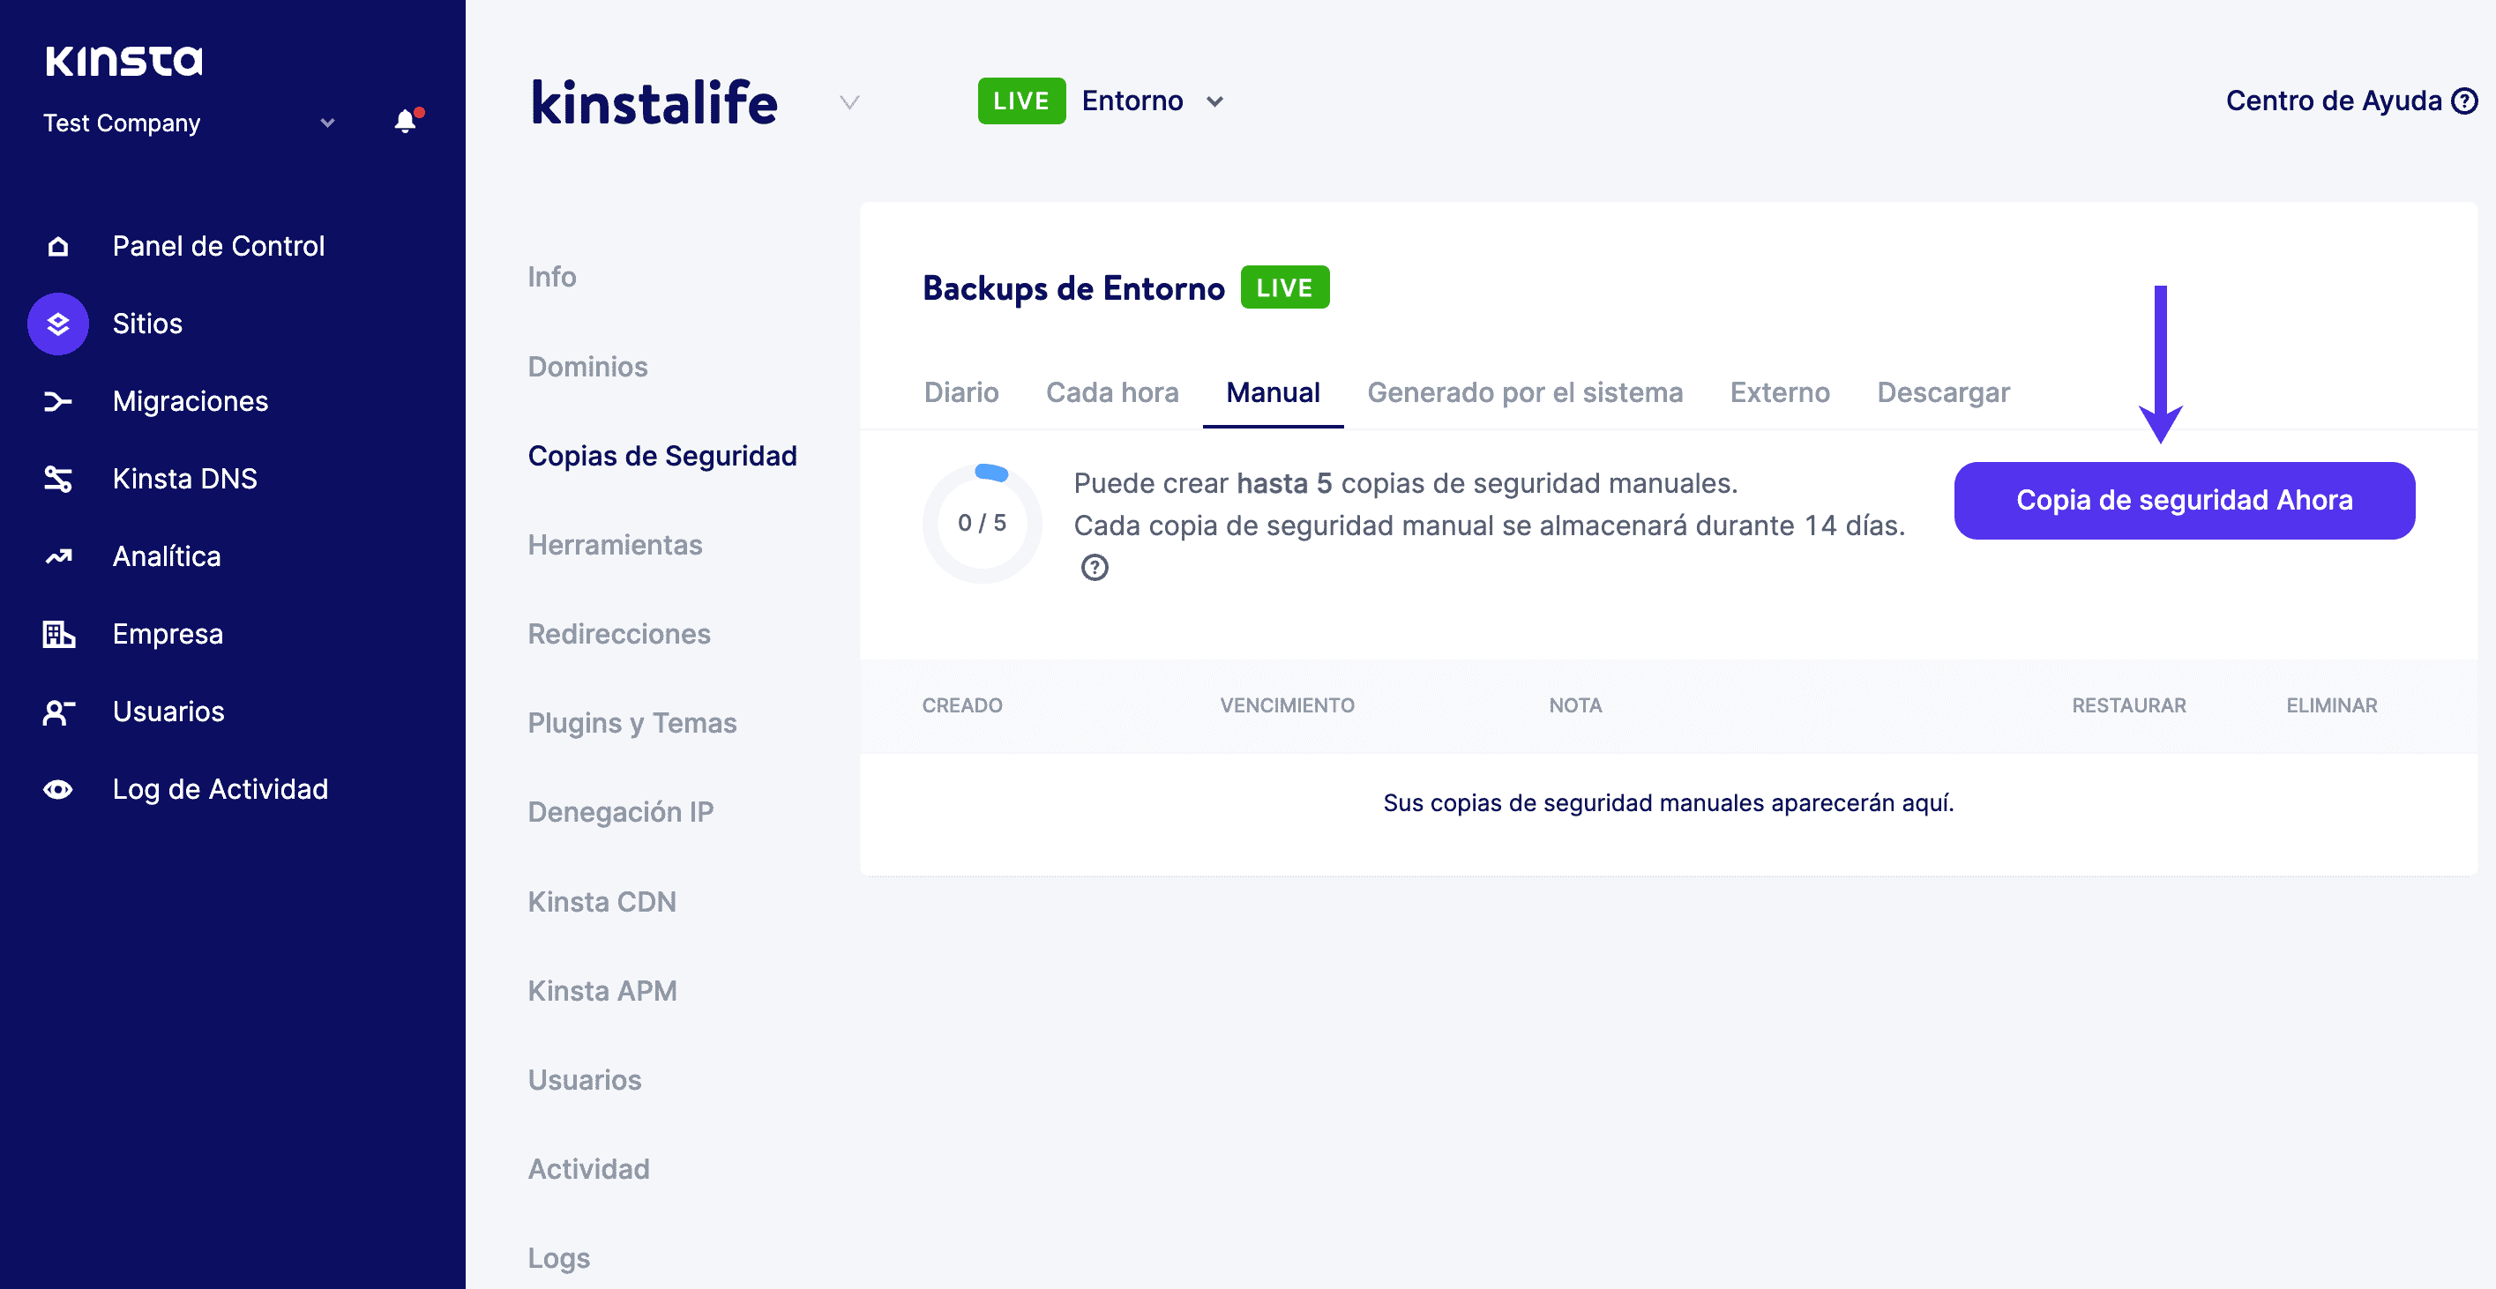The width and height of the screenshot is (2496, 1289).
Task: Open the kinstalife site chevron dropdown
Action: tap(848, 101)
